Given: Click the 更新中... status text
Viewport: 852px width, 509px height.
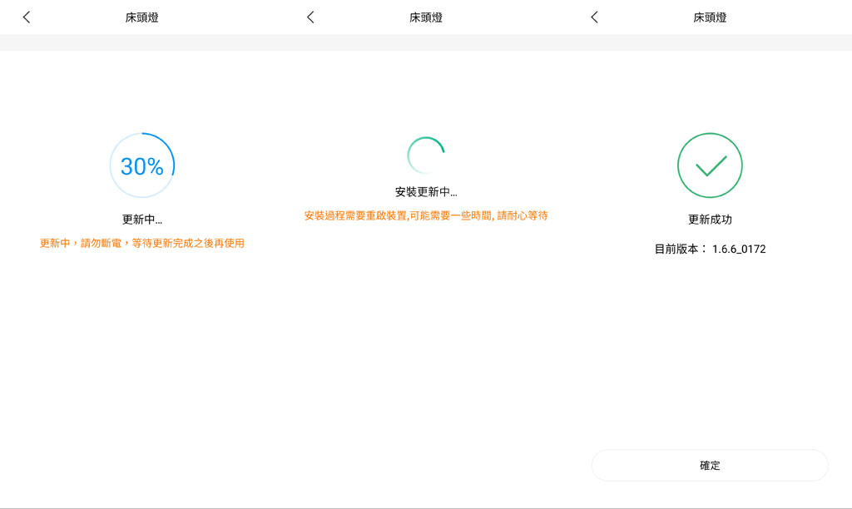Looking at the screenshot, I should (x=141, y=220).
